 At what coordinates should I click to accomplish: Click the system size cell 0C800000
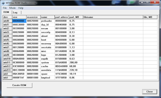tap(19, 63)
